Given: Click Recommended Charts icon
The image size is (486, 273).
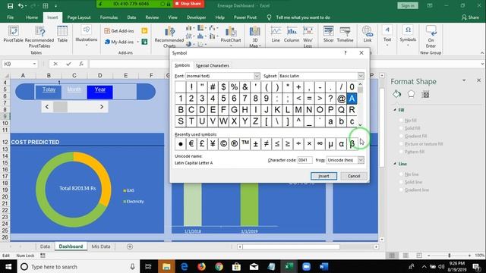Looking at the screenshot, I should 169,36.
